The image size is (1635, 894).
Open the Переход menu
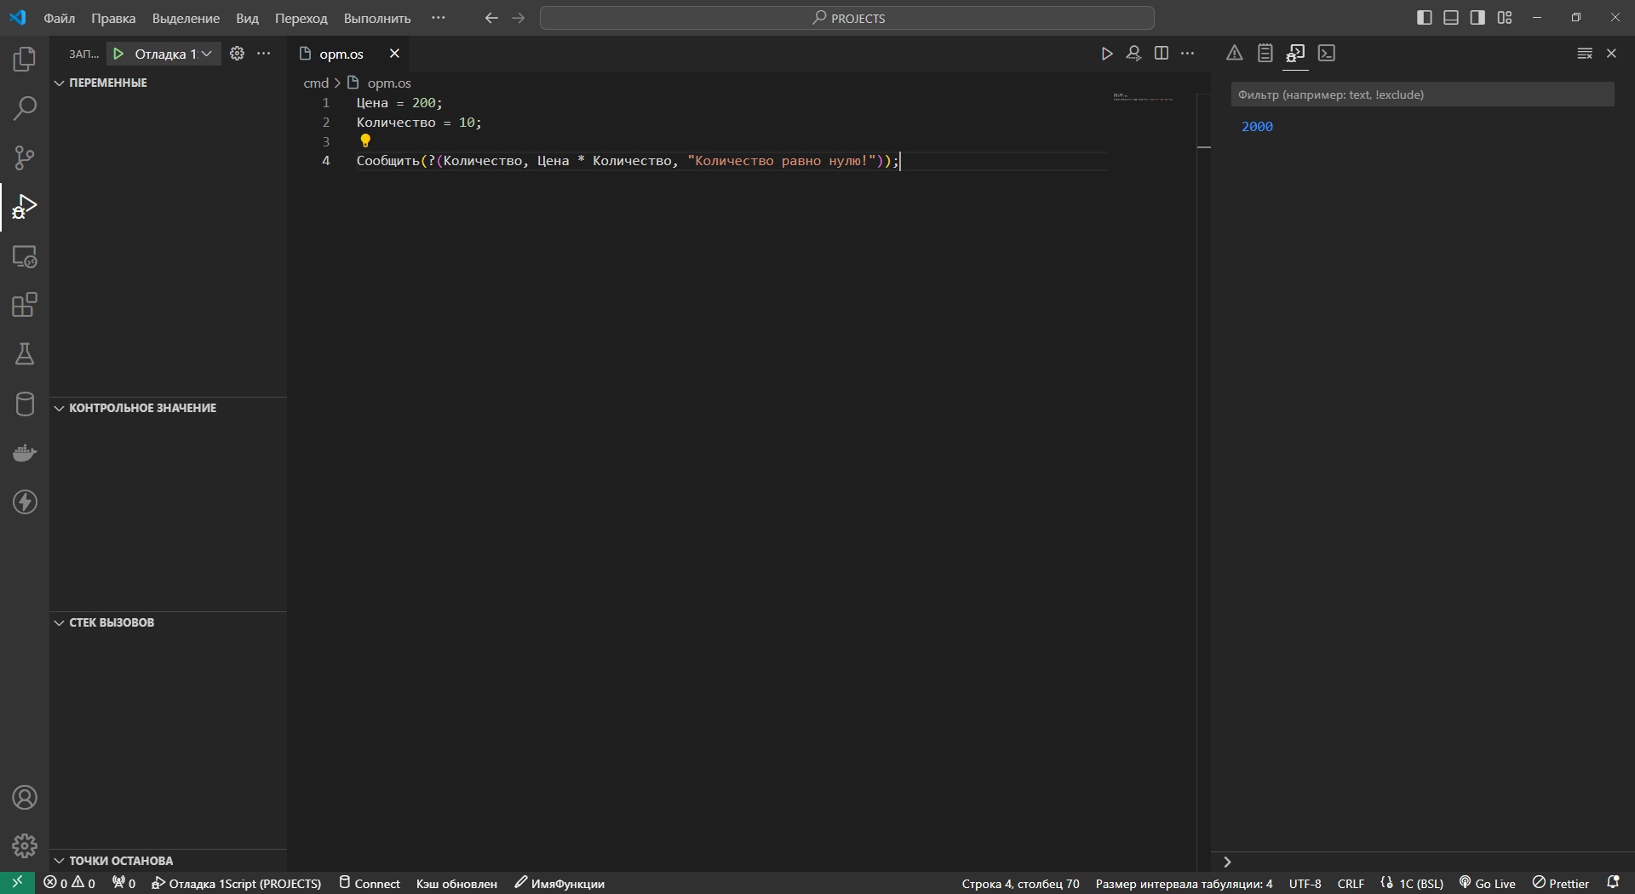tap(301, 18)
